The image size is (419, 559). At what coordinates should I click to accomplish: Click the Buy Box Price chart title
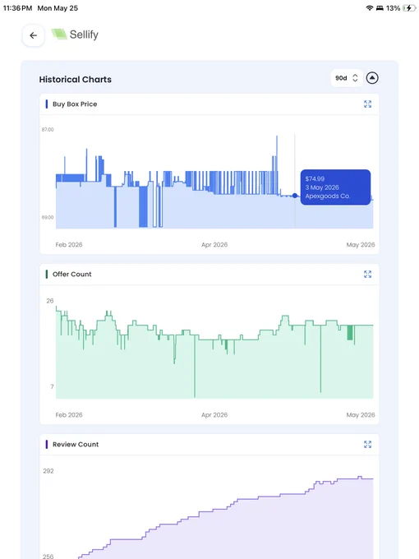pyautogui.click(x=75, y=104)
